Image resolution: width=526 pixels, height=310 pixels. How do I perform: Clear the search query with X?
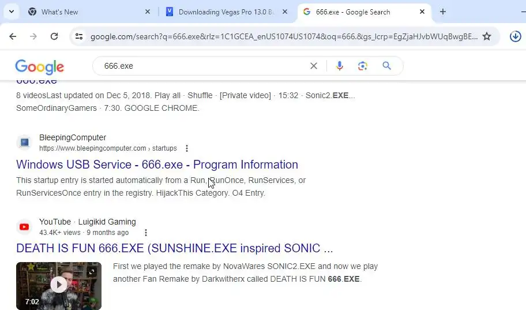pos(314,66)
